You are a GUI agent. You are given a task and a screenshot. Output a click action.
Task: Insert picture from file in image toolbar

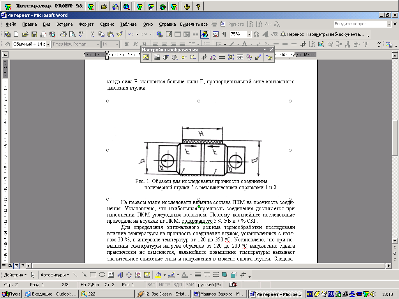click(146, 57)
